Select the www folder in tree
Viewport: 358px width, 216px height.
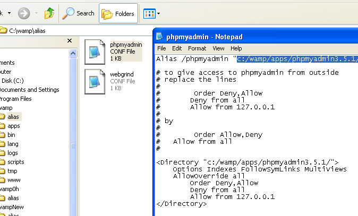point(14,180)
